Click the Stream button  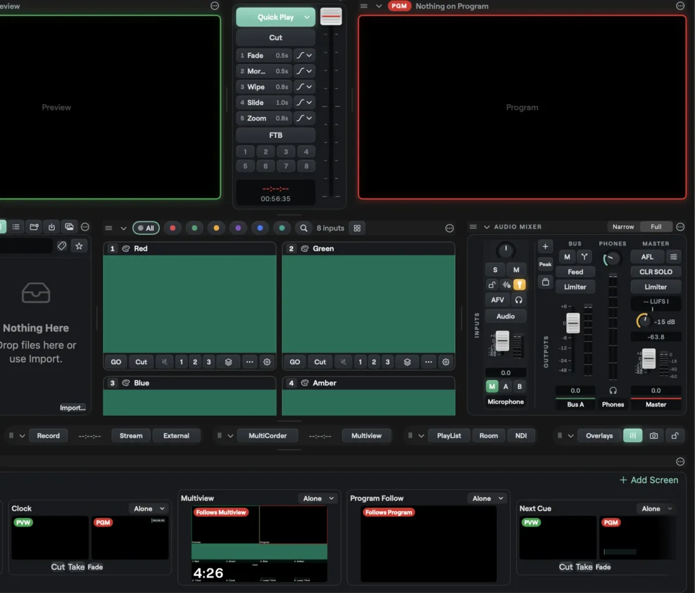pyautogui.click(x=131, y=435)
